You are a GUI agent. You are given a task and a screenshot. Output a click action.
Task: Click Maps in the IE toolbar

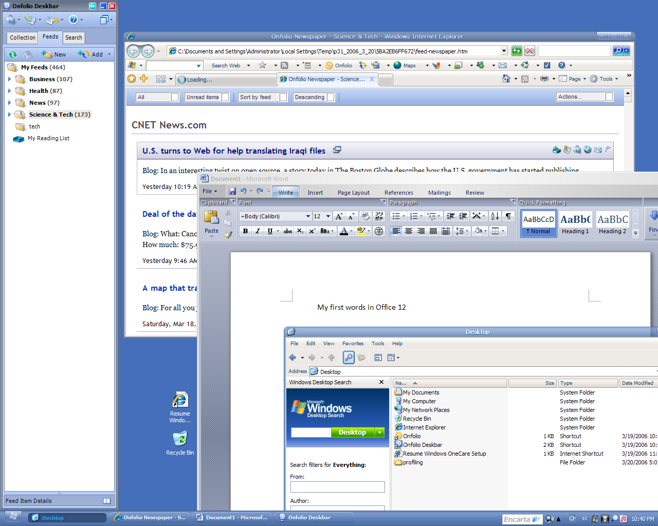(x=405, y=65)
